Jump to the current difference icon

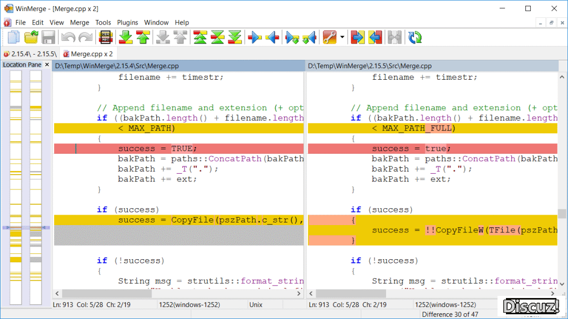click(x=217, y=37)
